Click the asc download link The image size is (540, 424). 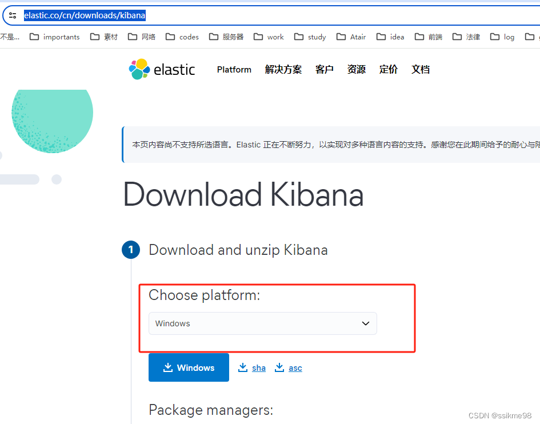[289, 368]
